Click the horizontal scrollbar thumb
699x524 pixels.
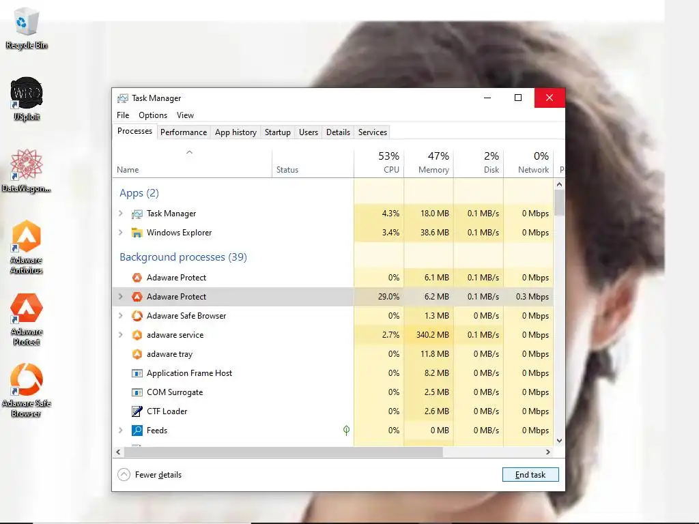point(283,452)
